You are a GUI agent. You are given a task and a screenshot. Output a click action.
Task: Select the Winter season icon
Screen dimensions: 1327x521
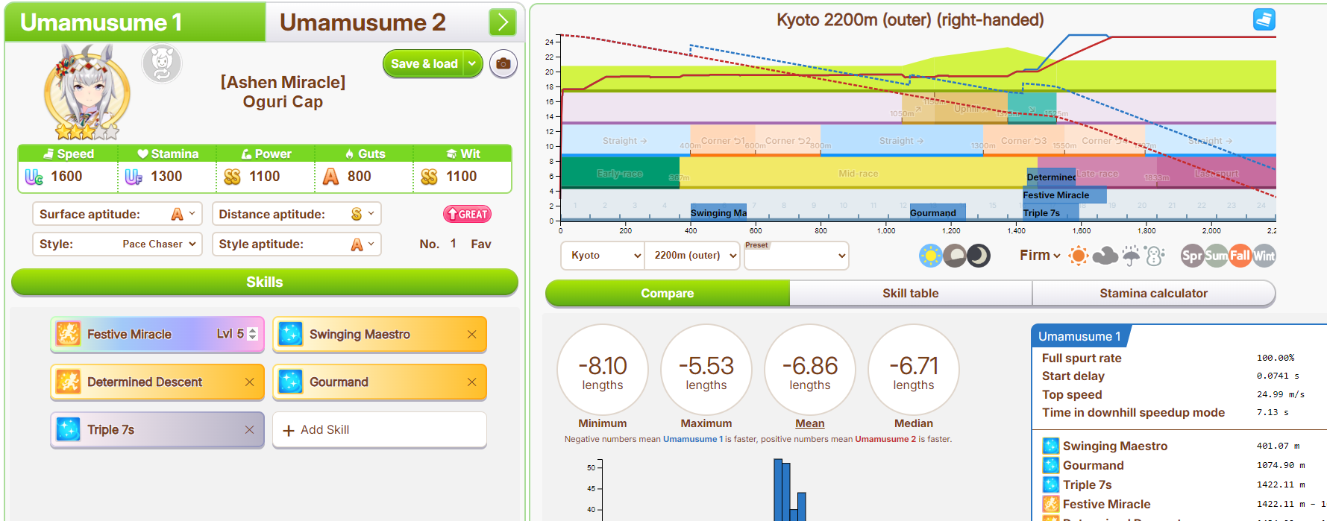click(1264, 256)
